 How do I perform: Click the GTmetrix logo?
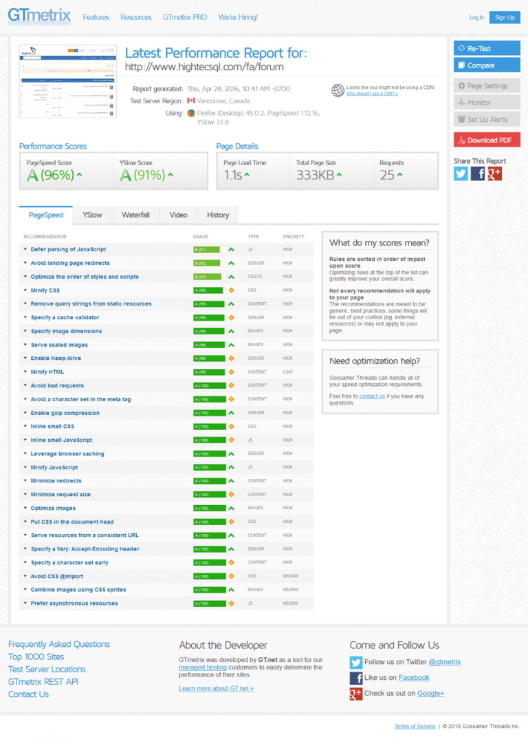[x=39, y=17]
